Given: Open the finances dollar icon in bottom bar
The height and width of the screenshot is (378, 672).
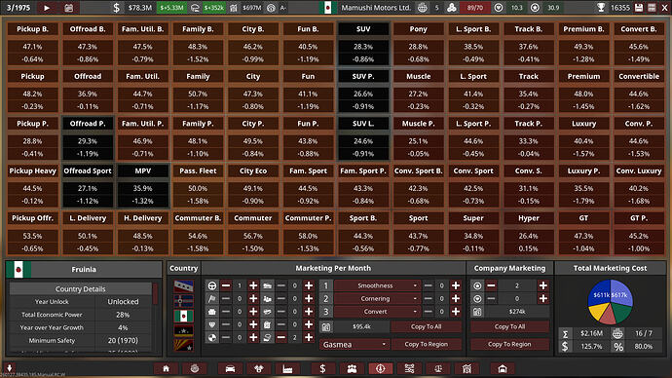Looking at the screenshot, I should tap(322, 368).
